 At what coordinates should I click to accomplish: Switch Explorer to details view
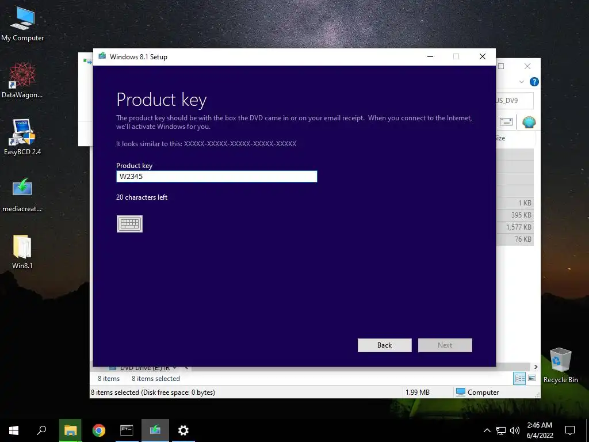pyautogui.click(x=519, y=379)
